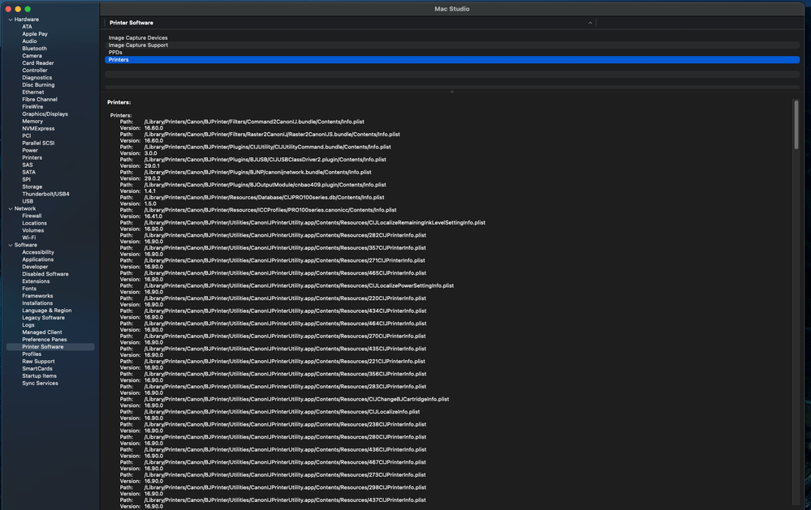The height and width of the screenshot is (510, 811).
Task: Select Extensions under Software
Action: [36, 281]
